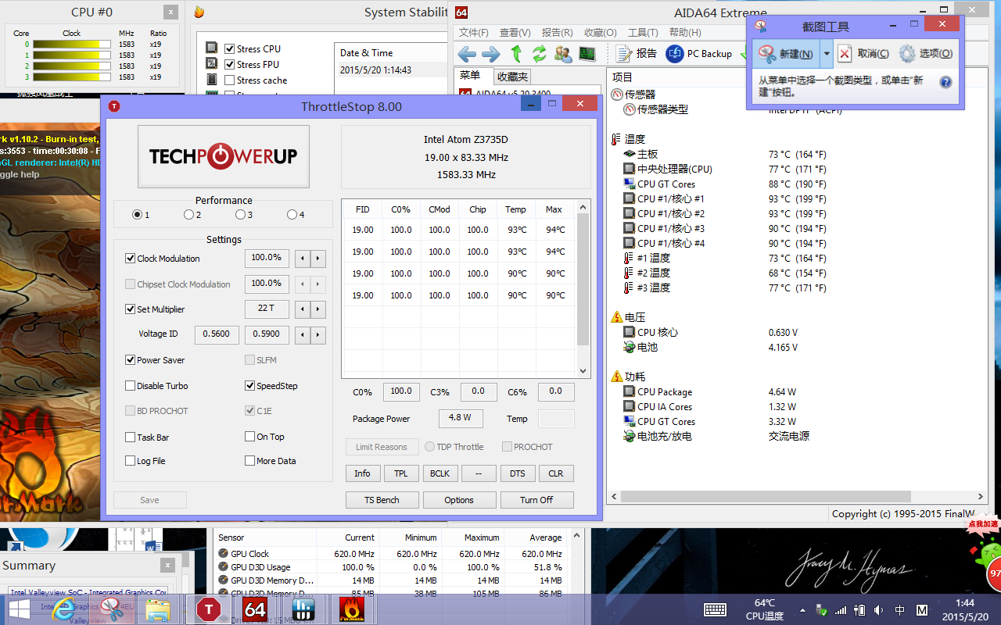The image size is (1001, 625).
Task: Toggle Stress CPU checkbox
Action: click(229, 48)
